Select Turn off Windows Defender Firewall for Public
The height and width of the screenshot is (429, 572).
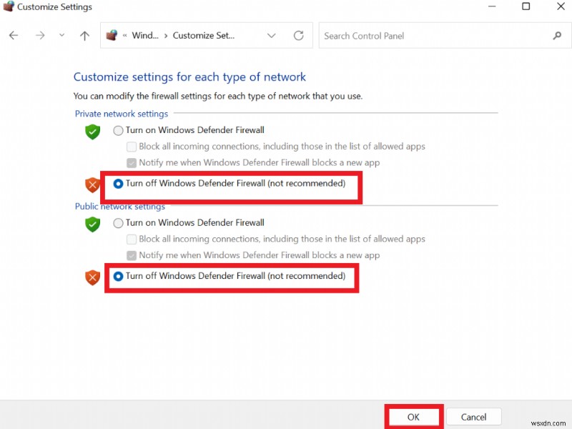tap(118, 276)
